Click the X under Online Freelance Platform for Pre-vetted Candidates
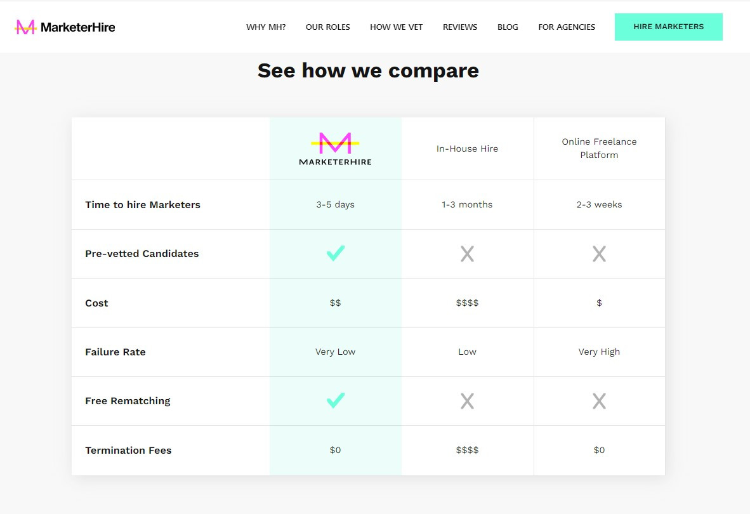The height and width of the screenshot is (514, 750). [x=599, y=253]
